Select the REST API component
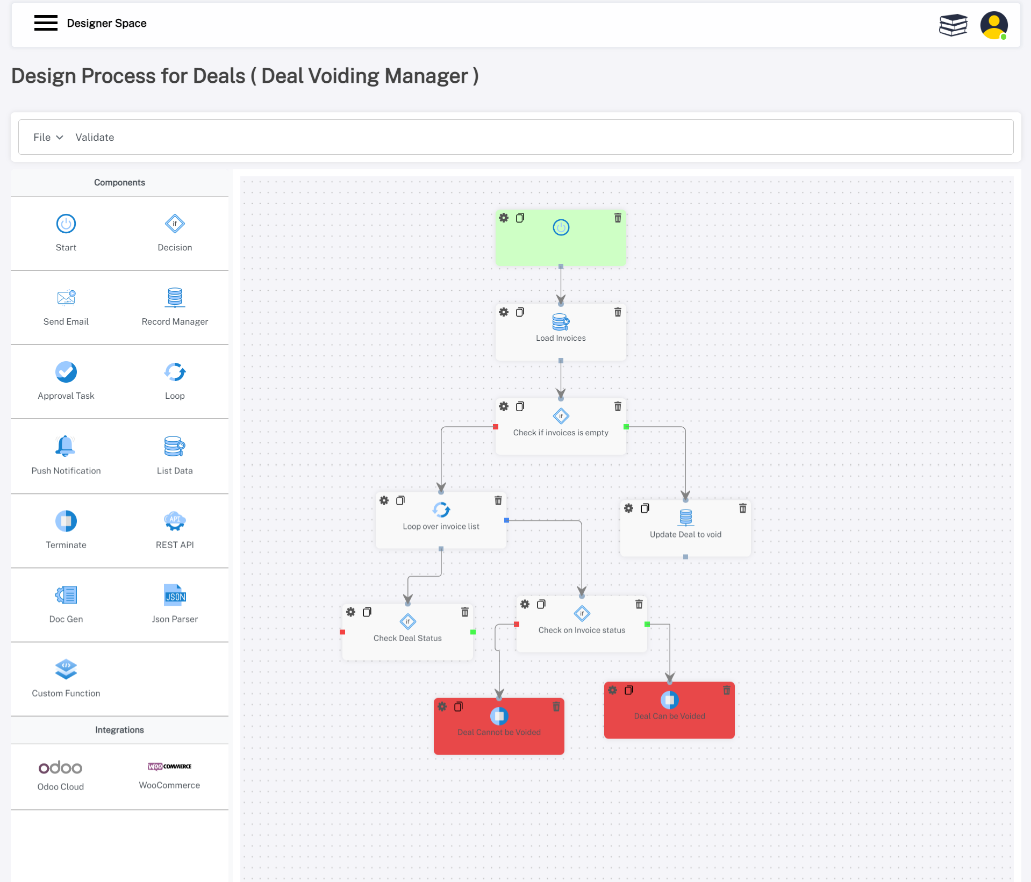The image size is (1031, 882). coord(175,521)
